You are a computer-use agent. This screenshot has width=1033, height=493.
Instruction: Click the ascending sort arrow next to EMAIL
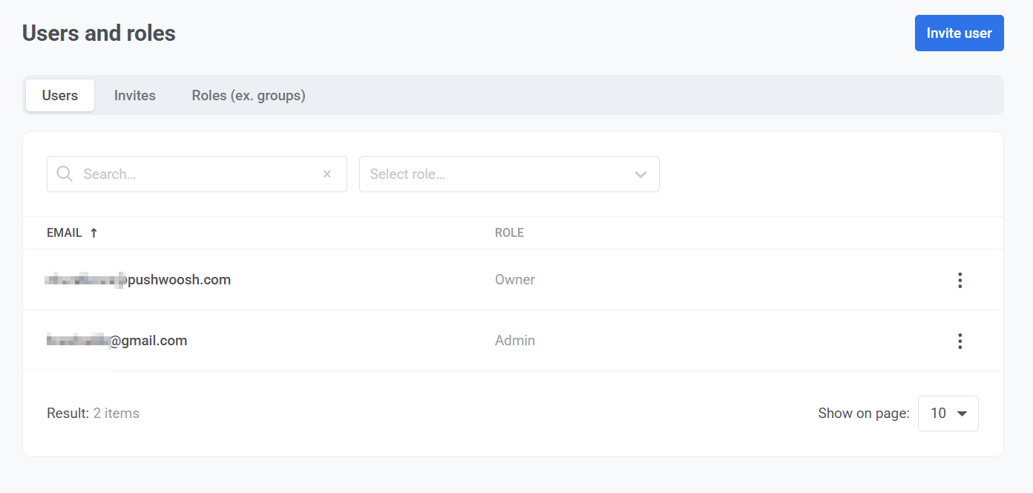[x=94, y=232]
